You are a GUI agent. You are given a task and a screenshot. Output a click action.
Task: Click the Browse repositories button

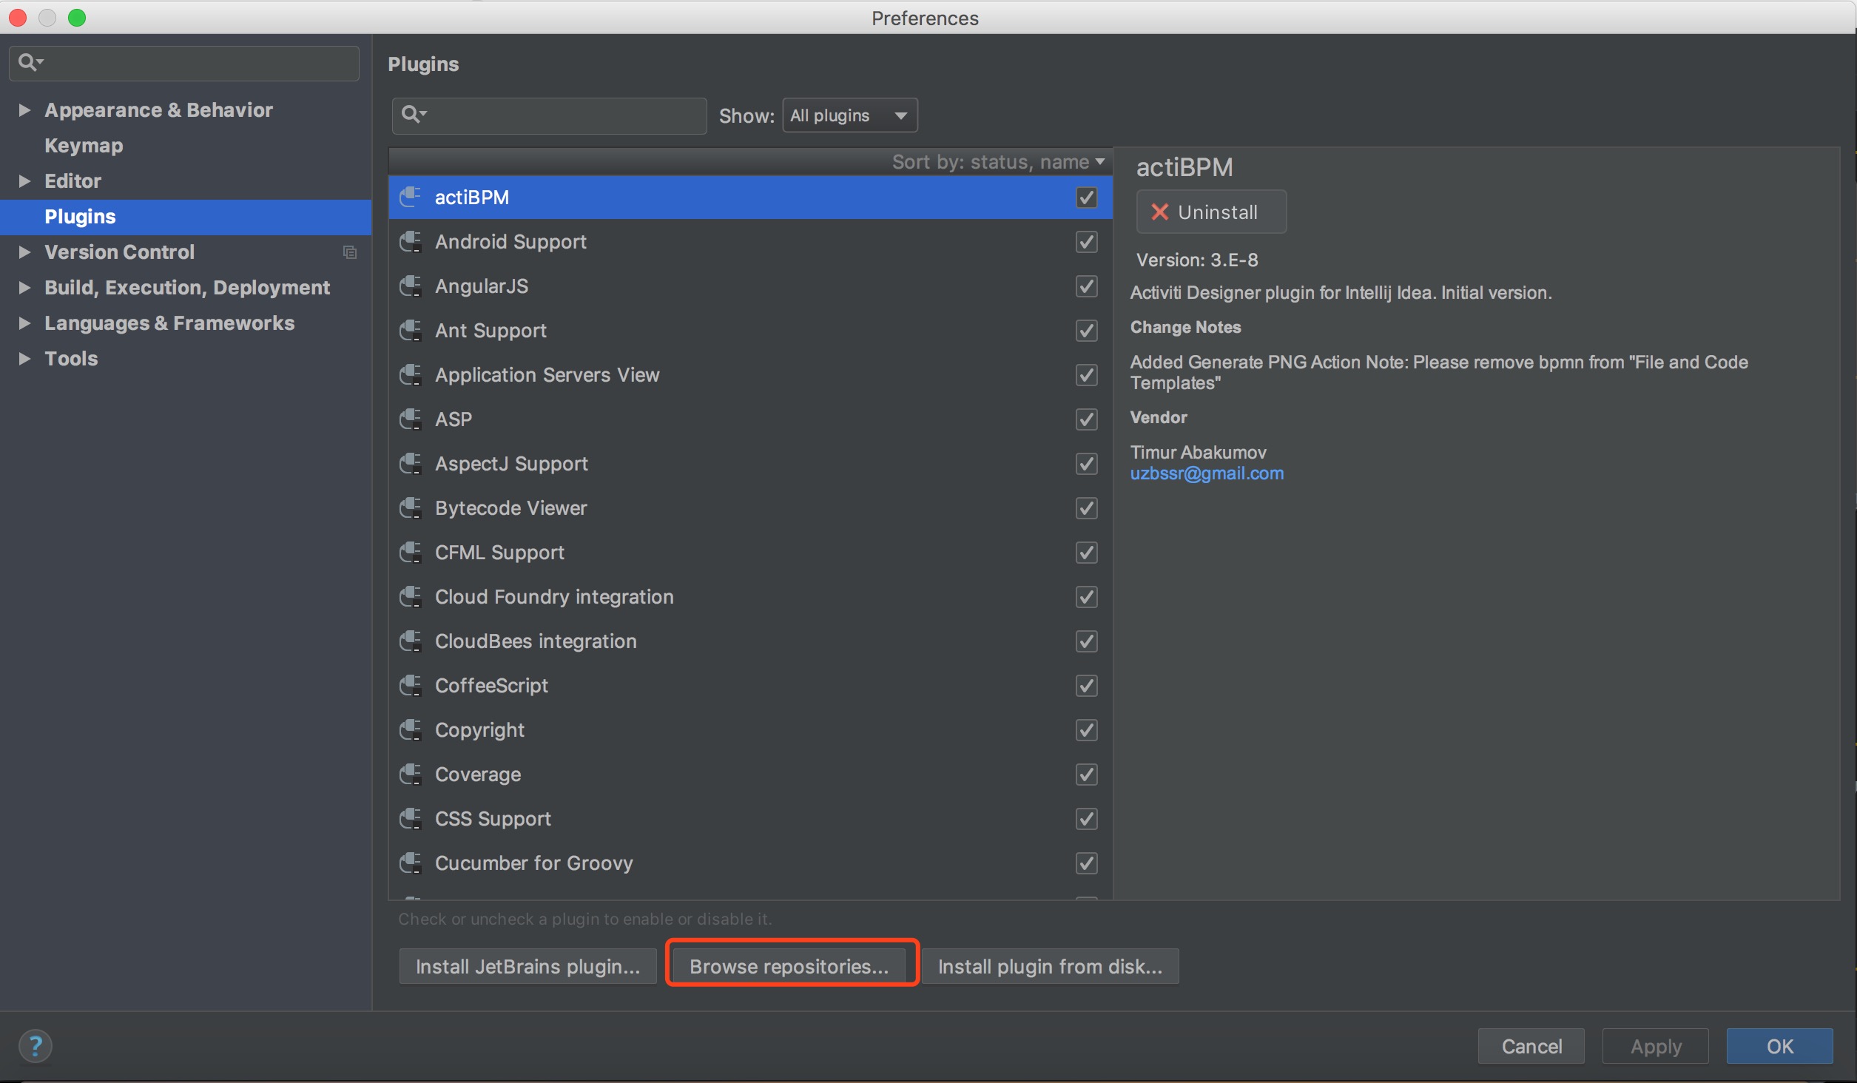[x=789, y=966]
